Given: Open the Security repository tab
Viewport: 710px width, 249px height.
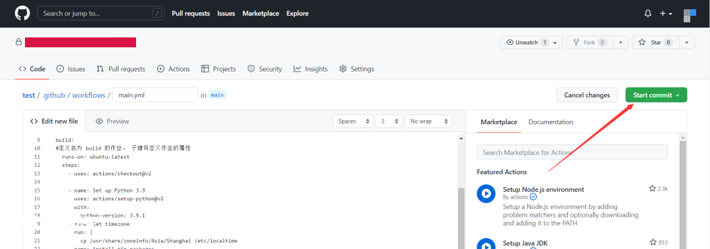Looking at the screenshot, I should pos(265,69).
